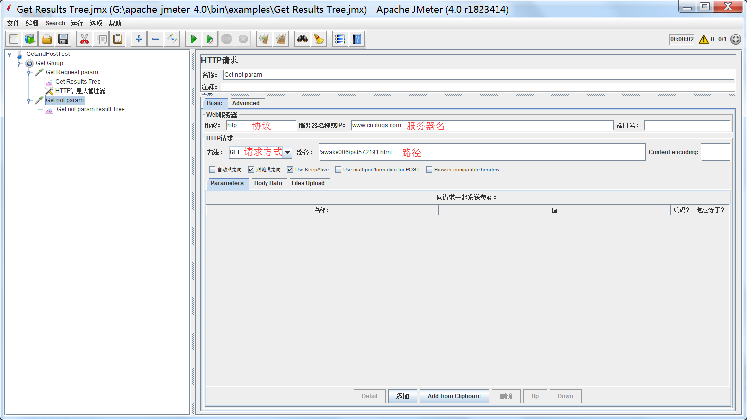Enable Use multipart/form-data for POST
The width and height of the screenshot is (747, 420).
pos(338,169)
